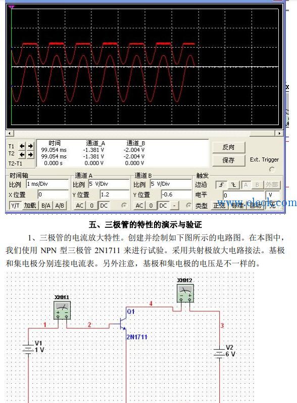Move cursor T2 right with arrow
297x403 pixels.
[30, 154]
